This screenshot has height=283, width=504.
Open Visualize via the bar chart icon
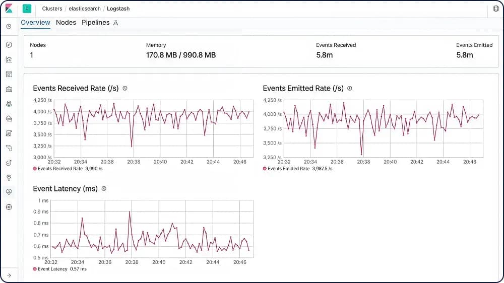click(9, 59)
